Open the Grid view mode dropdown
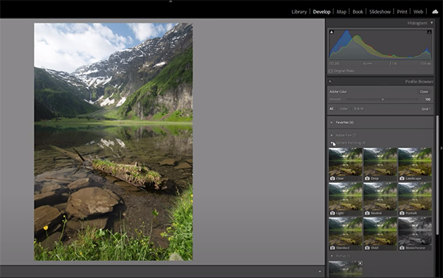Viewport: 443px width, 278px height. tap(426, 109)
